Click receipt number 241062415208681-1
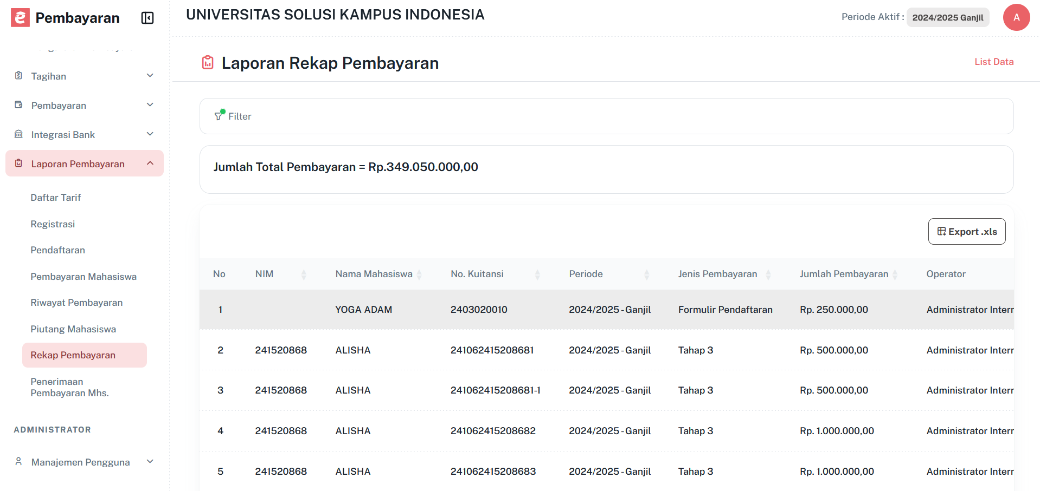This screenshot has width=1040, height=491. coord(496,390)
